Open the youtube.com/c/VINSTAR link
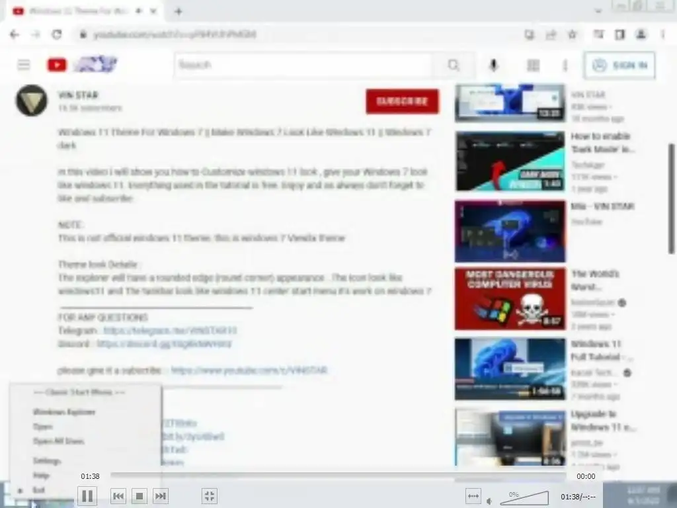 point(249,370)
